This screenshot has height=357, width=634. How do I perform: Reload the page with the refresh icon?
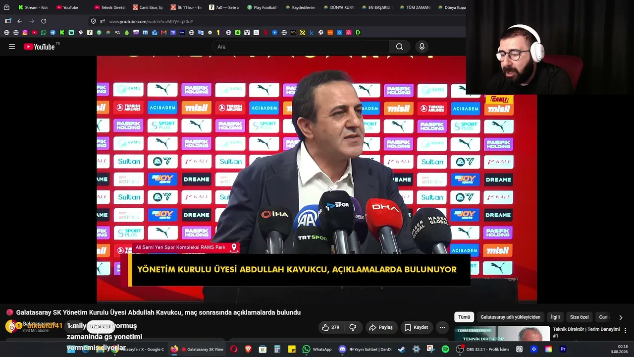pos(44,21)
